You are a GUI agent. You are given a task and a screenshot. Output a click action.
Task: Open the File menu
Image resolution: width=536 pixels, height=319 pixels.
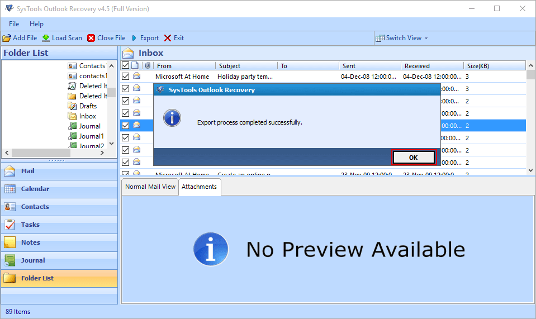click(14, 24)
